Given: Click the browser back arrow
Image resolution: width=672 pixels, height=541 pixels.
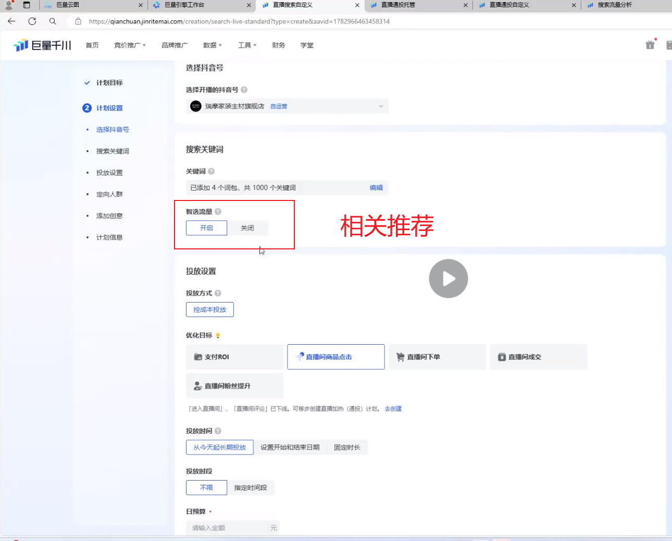Looking at the screenshot, I should pyautogui.click(x=11, y=21).
